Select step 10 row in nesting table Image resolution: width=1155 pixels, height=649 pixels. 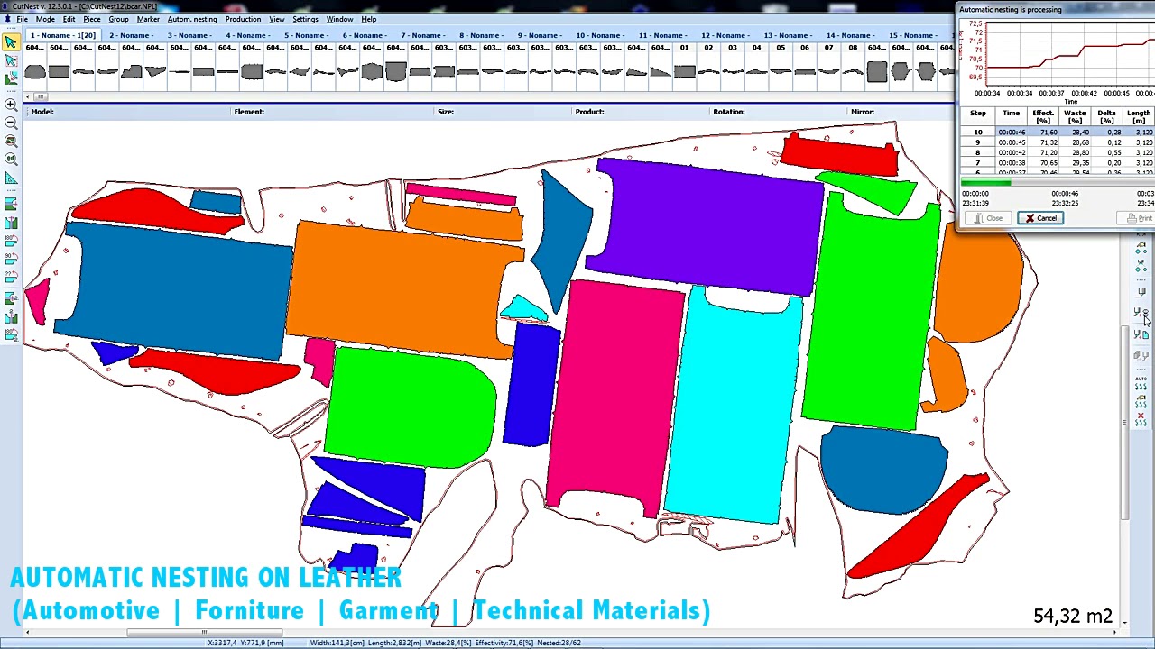pyautogui.click(x=1056, y=133)
